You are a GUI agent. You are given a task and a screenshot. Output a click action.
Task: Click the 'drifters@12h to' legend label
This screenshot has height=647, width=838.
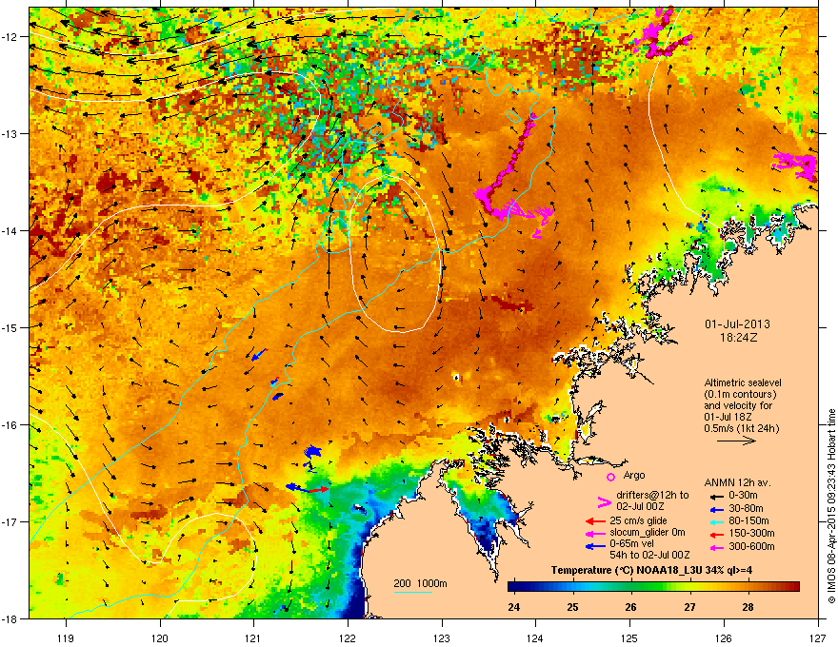click(x=652, y=495)
